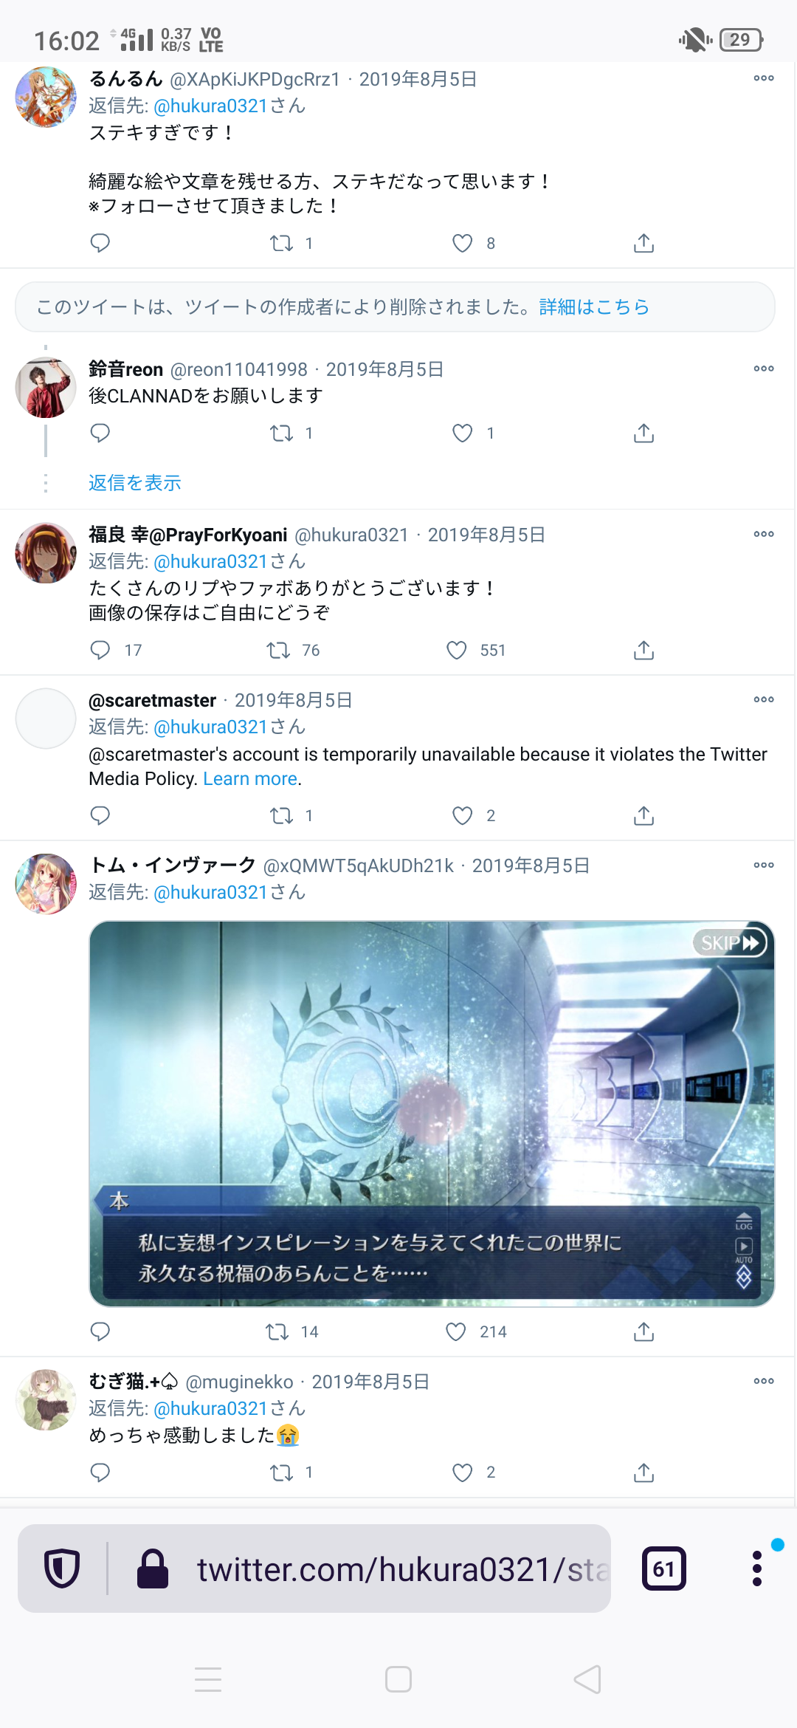Tap the tracking protection shield icon
The width and height of the screenshot is (797, 1728).
pyautogui.click(x=62, y=1568)
